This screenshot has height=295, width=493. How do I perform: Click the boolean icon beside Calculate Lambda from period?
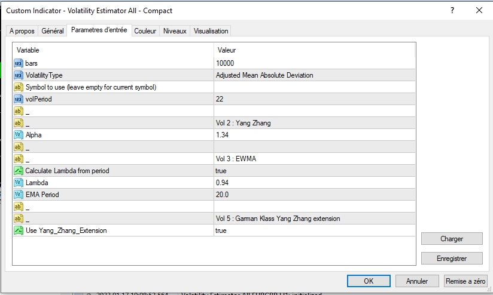coord(18,171)
